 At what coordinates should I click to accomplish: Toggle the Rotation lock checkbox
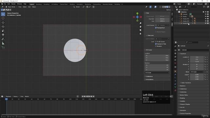point(156,46)
